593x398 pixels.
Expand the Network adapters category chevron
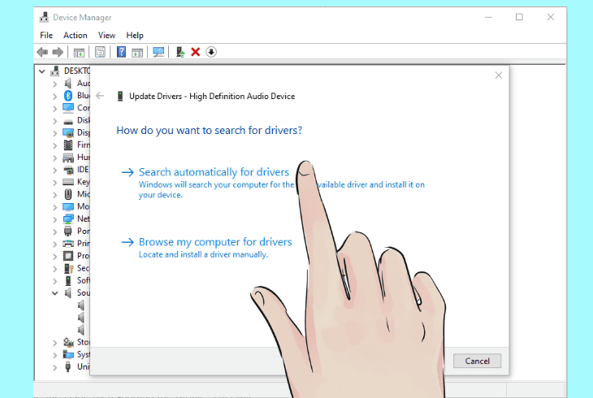55,219
